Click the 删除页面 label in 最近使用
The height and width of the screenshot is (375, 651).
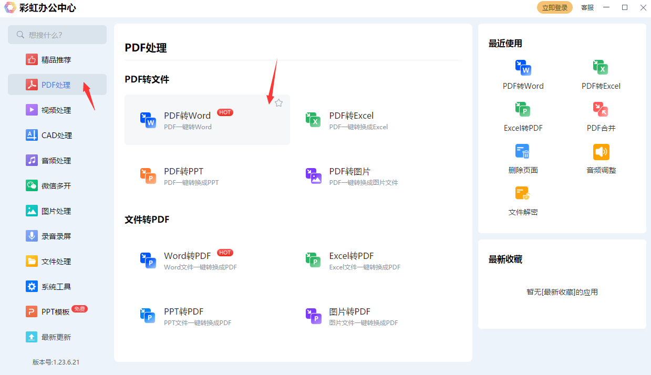point(523,170)
